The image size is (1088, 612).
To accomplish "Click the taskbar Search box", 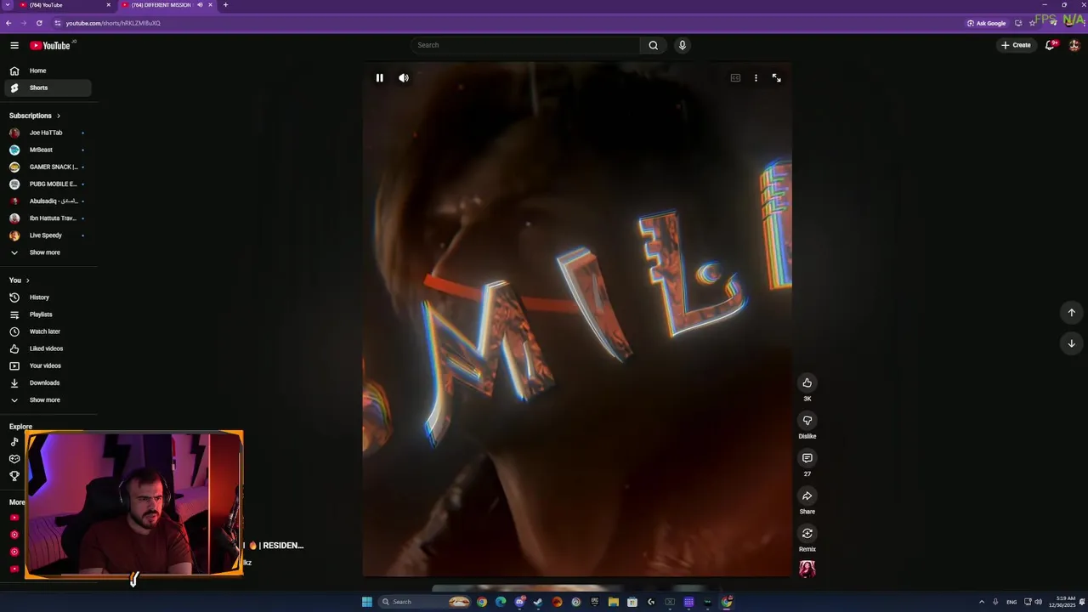I will click(425, 602).
